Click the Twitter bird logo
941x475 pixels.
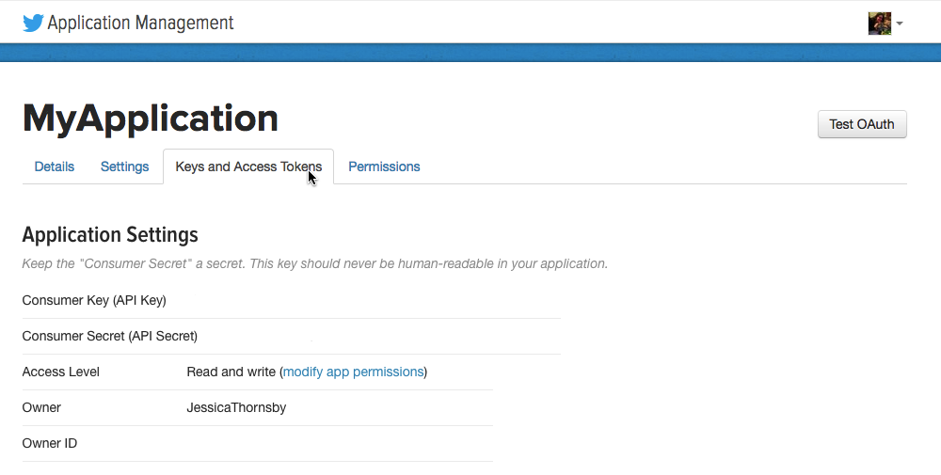pos(33,23)
